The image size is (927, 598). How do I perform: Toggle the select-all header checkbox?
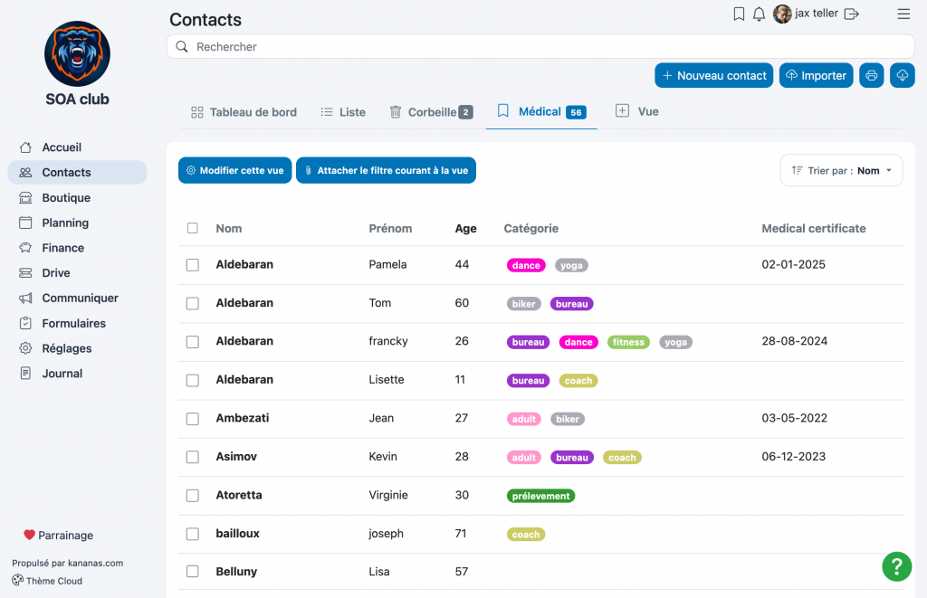193,228
